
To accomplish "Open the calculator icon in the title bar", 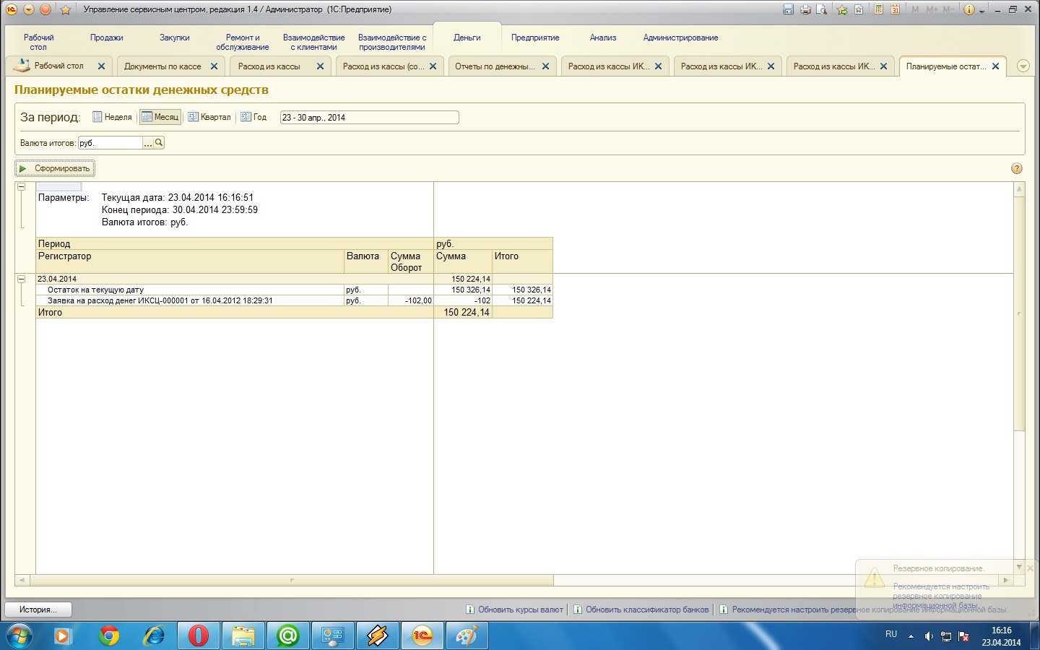I will click(x=878, y=9).
